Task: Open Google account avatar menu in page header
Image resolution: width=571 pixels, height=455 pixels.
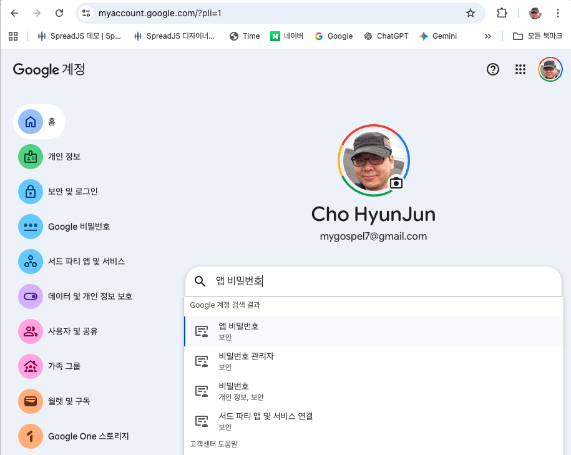Action: point(550,69)
